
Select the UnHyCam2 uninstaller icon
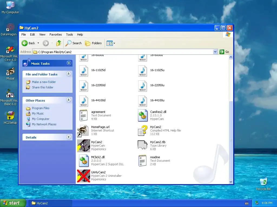[x=84, y=176]
